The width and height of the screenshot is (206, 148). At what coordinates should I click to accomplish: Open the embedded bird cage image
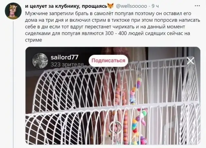coord(113,96)
